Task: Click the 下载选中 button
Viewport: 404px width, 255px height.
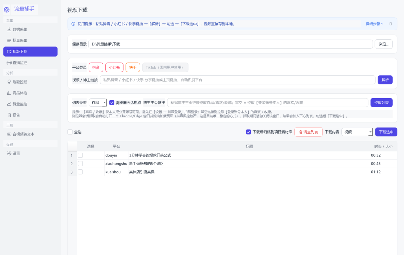Action: click(x=386, y=132)
